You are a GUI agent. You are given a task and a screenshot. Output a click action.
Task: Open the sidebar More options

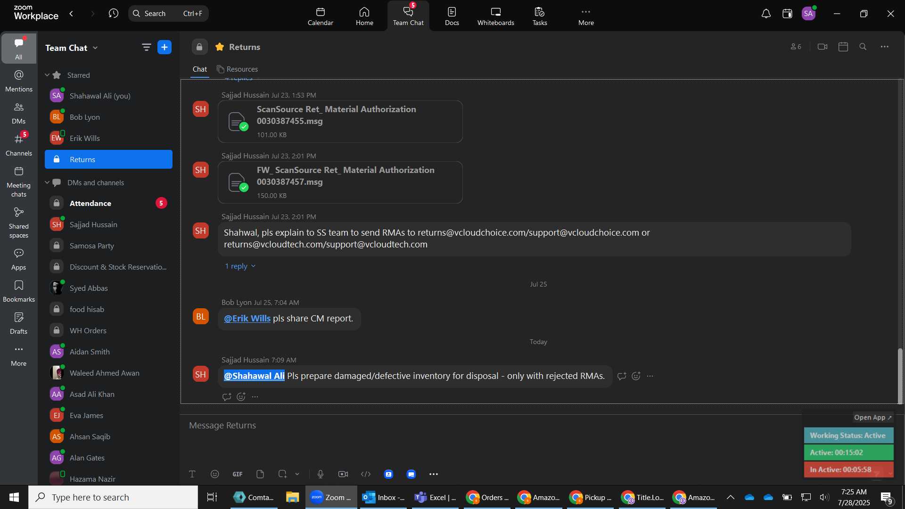pos(19,355)
